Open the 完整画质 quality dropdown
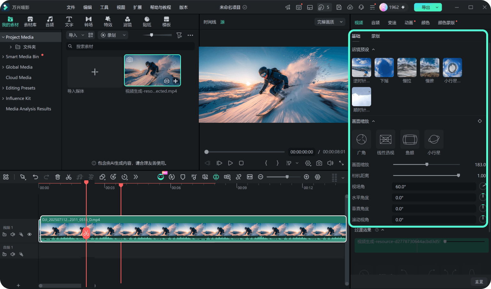Image resolution: width=491 pixels, height=289 pixels. pos(330,22)
